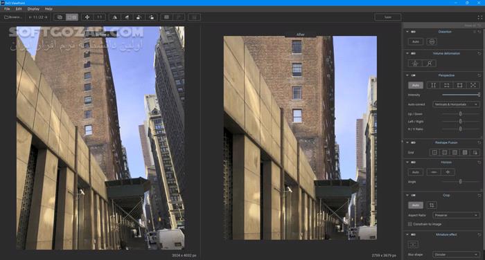Select third ReShape Fusion grid icon
This screenshot has height=260, width=485.
pyautogui.click(x=455, y=153)
